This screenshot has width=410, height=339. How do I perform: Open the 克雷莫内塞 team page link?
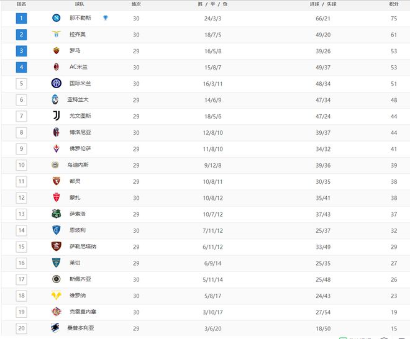point(81,312)
